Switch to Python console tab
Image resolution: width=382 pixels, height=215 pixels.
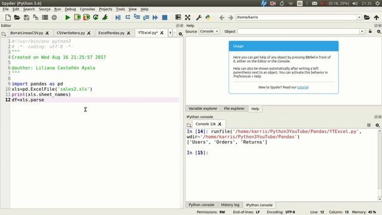point(201,205)
